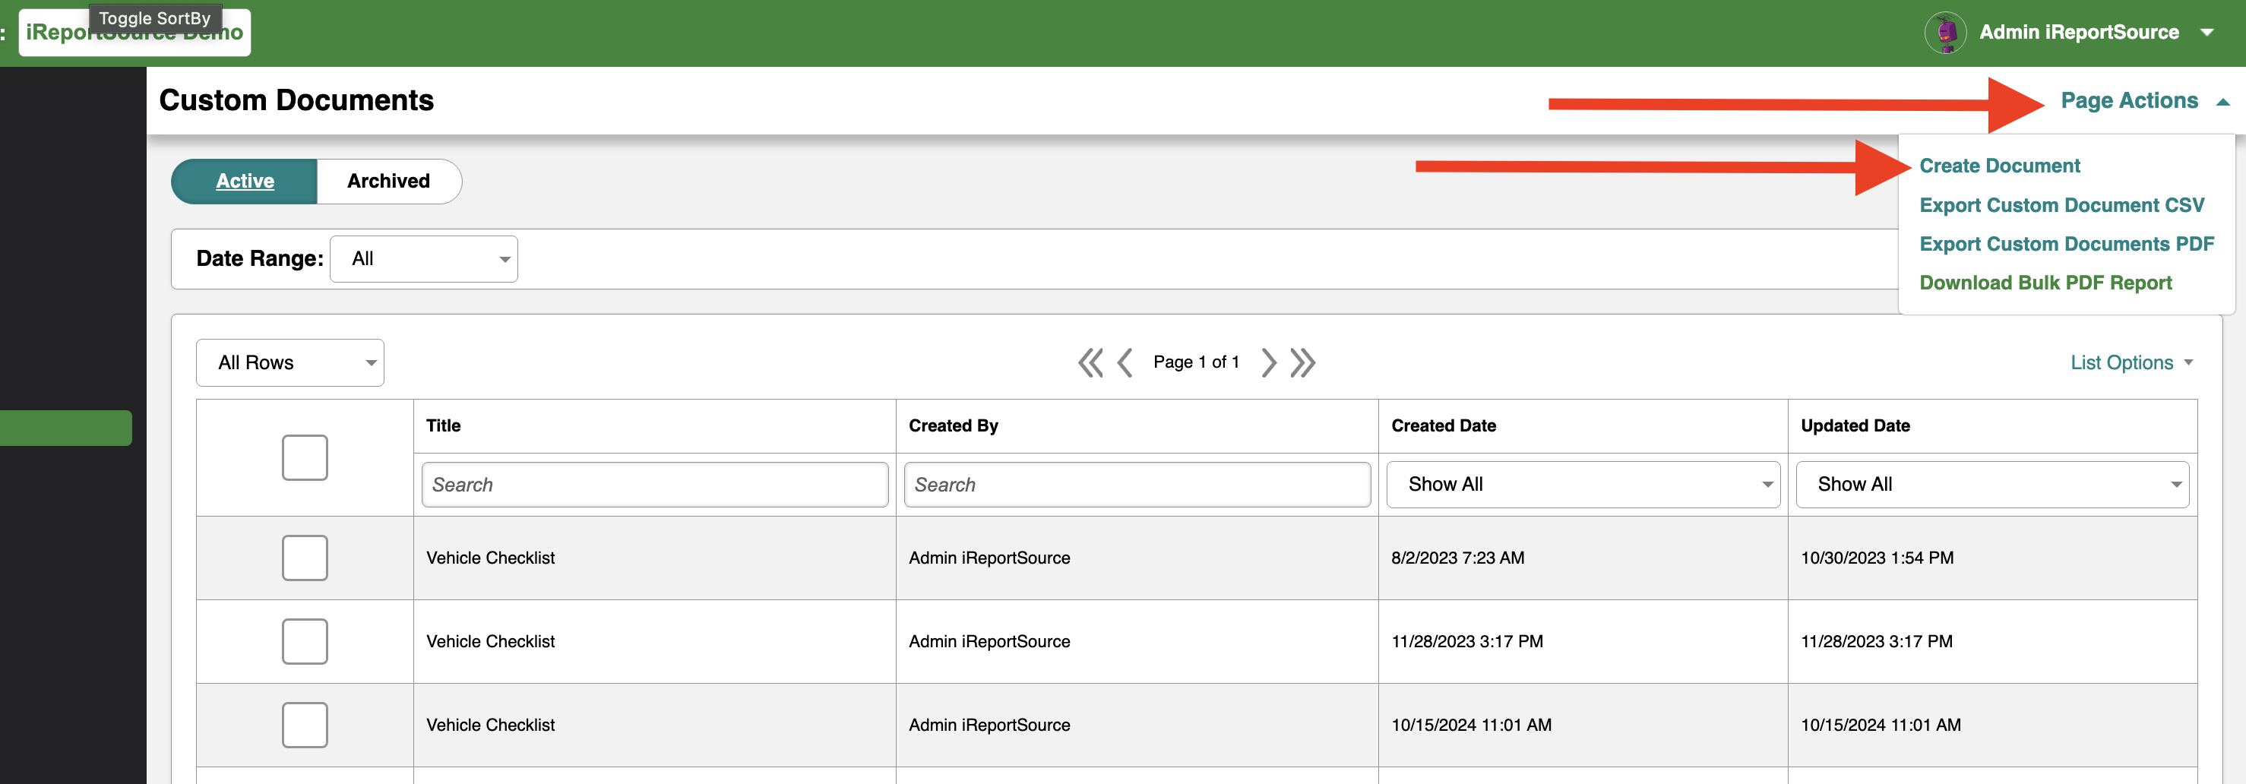
Task: Sort by the Created By column header
Action: tap(953, 425)
